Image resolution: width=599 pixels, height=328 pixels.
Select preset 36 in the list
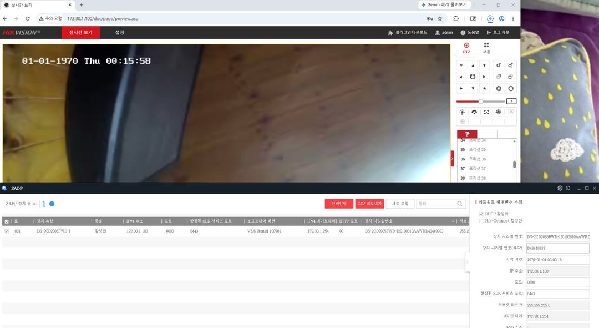(485, 159)
